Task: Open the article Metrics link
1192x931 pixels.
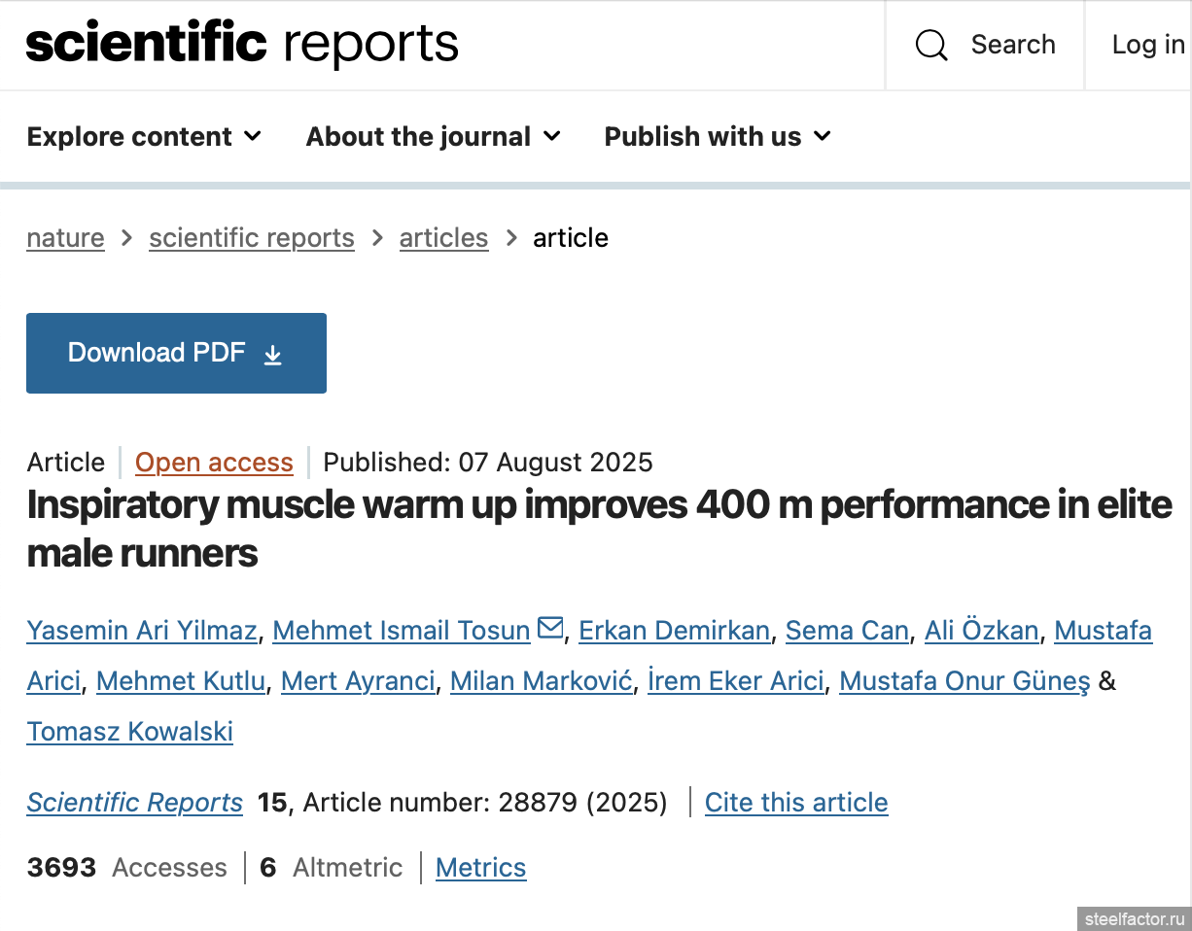Action: click(x=480, y=868)
